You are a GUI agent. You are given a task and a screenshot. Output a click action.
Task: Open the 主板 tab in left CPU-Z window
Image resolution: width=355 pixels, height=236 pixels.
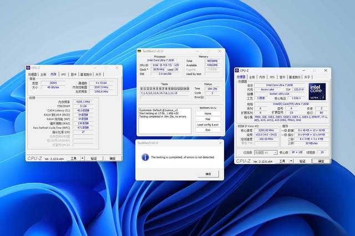pyautogui.click(x=43, y=74)
